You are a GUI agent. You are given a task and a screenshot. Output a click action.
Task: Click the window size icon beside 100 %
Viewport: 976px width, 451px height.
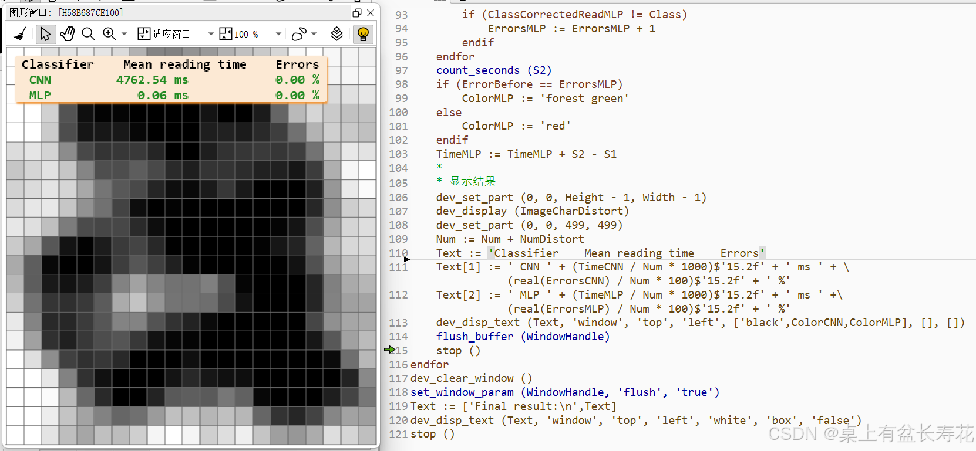[x=226, y=34]
